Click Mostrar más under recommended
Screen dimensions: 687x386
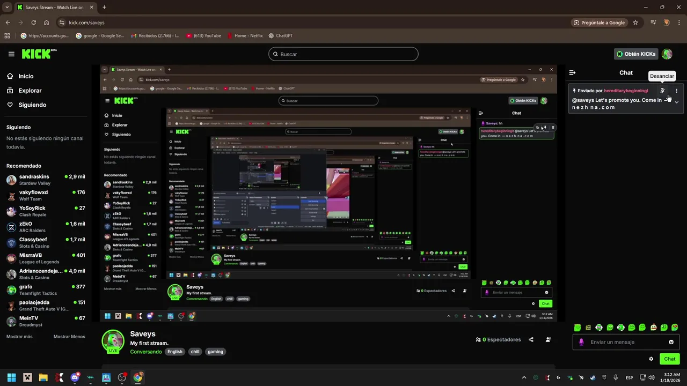[x=19, y=337]
